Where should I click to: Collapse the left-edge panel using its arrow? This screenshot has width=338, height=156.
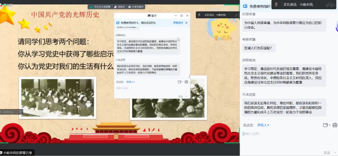click(x=21, y=112)
